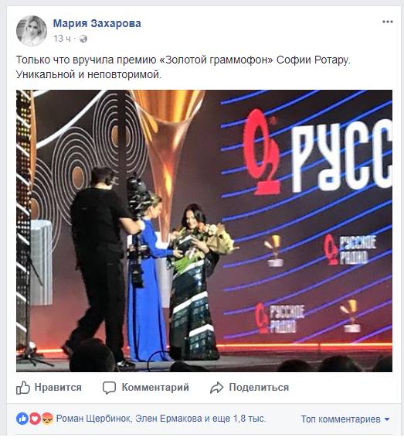Click the blue like reaction icon
404x448 pixels.
point(22,419)
